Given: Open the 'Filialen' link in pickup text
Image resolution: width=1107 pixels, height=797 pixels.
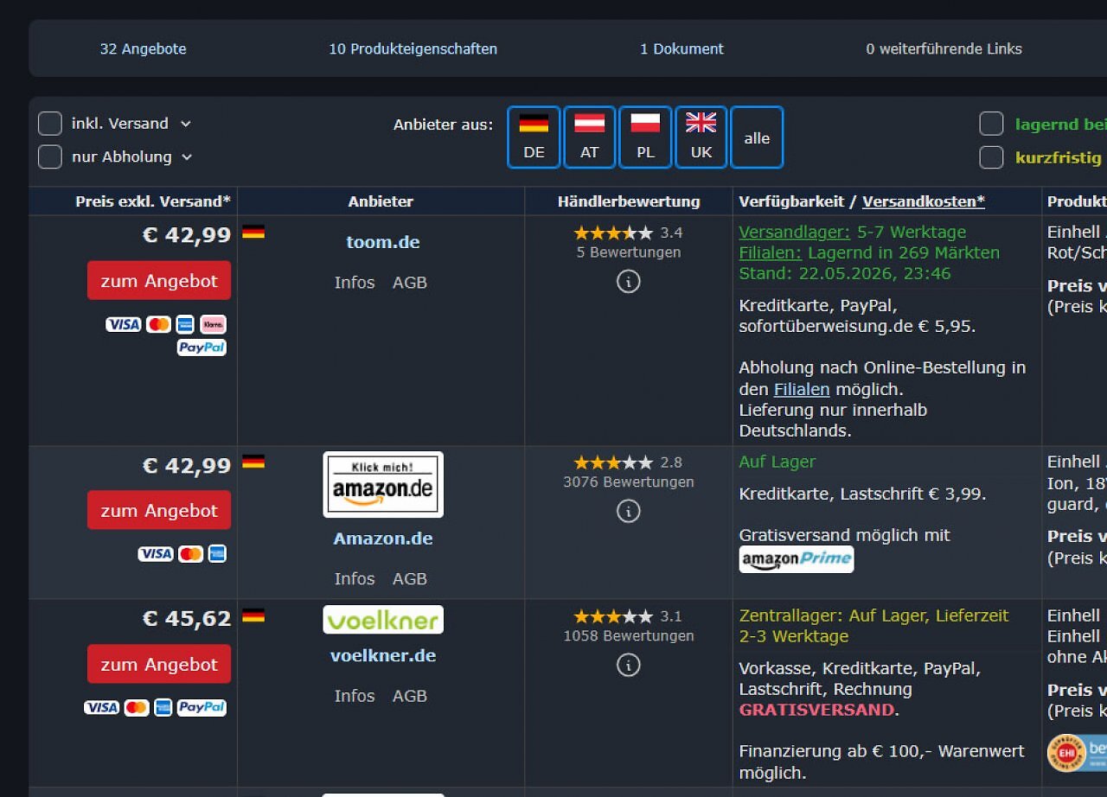Looking at the screenshot, I should (x=802, y=389).
